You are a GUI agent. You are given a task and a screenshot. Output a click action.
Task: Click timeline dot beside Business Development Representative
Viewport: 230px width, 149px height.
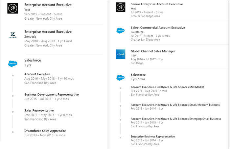tap(13, 96)
